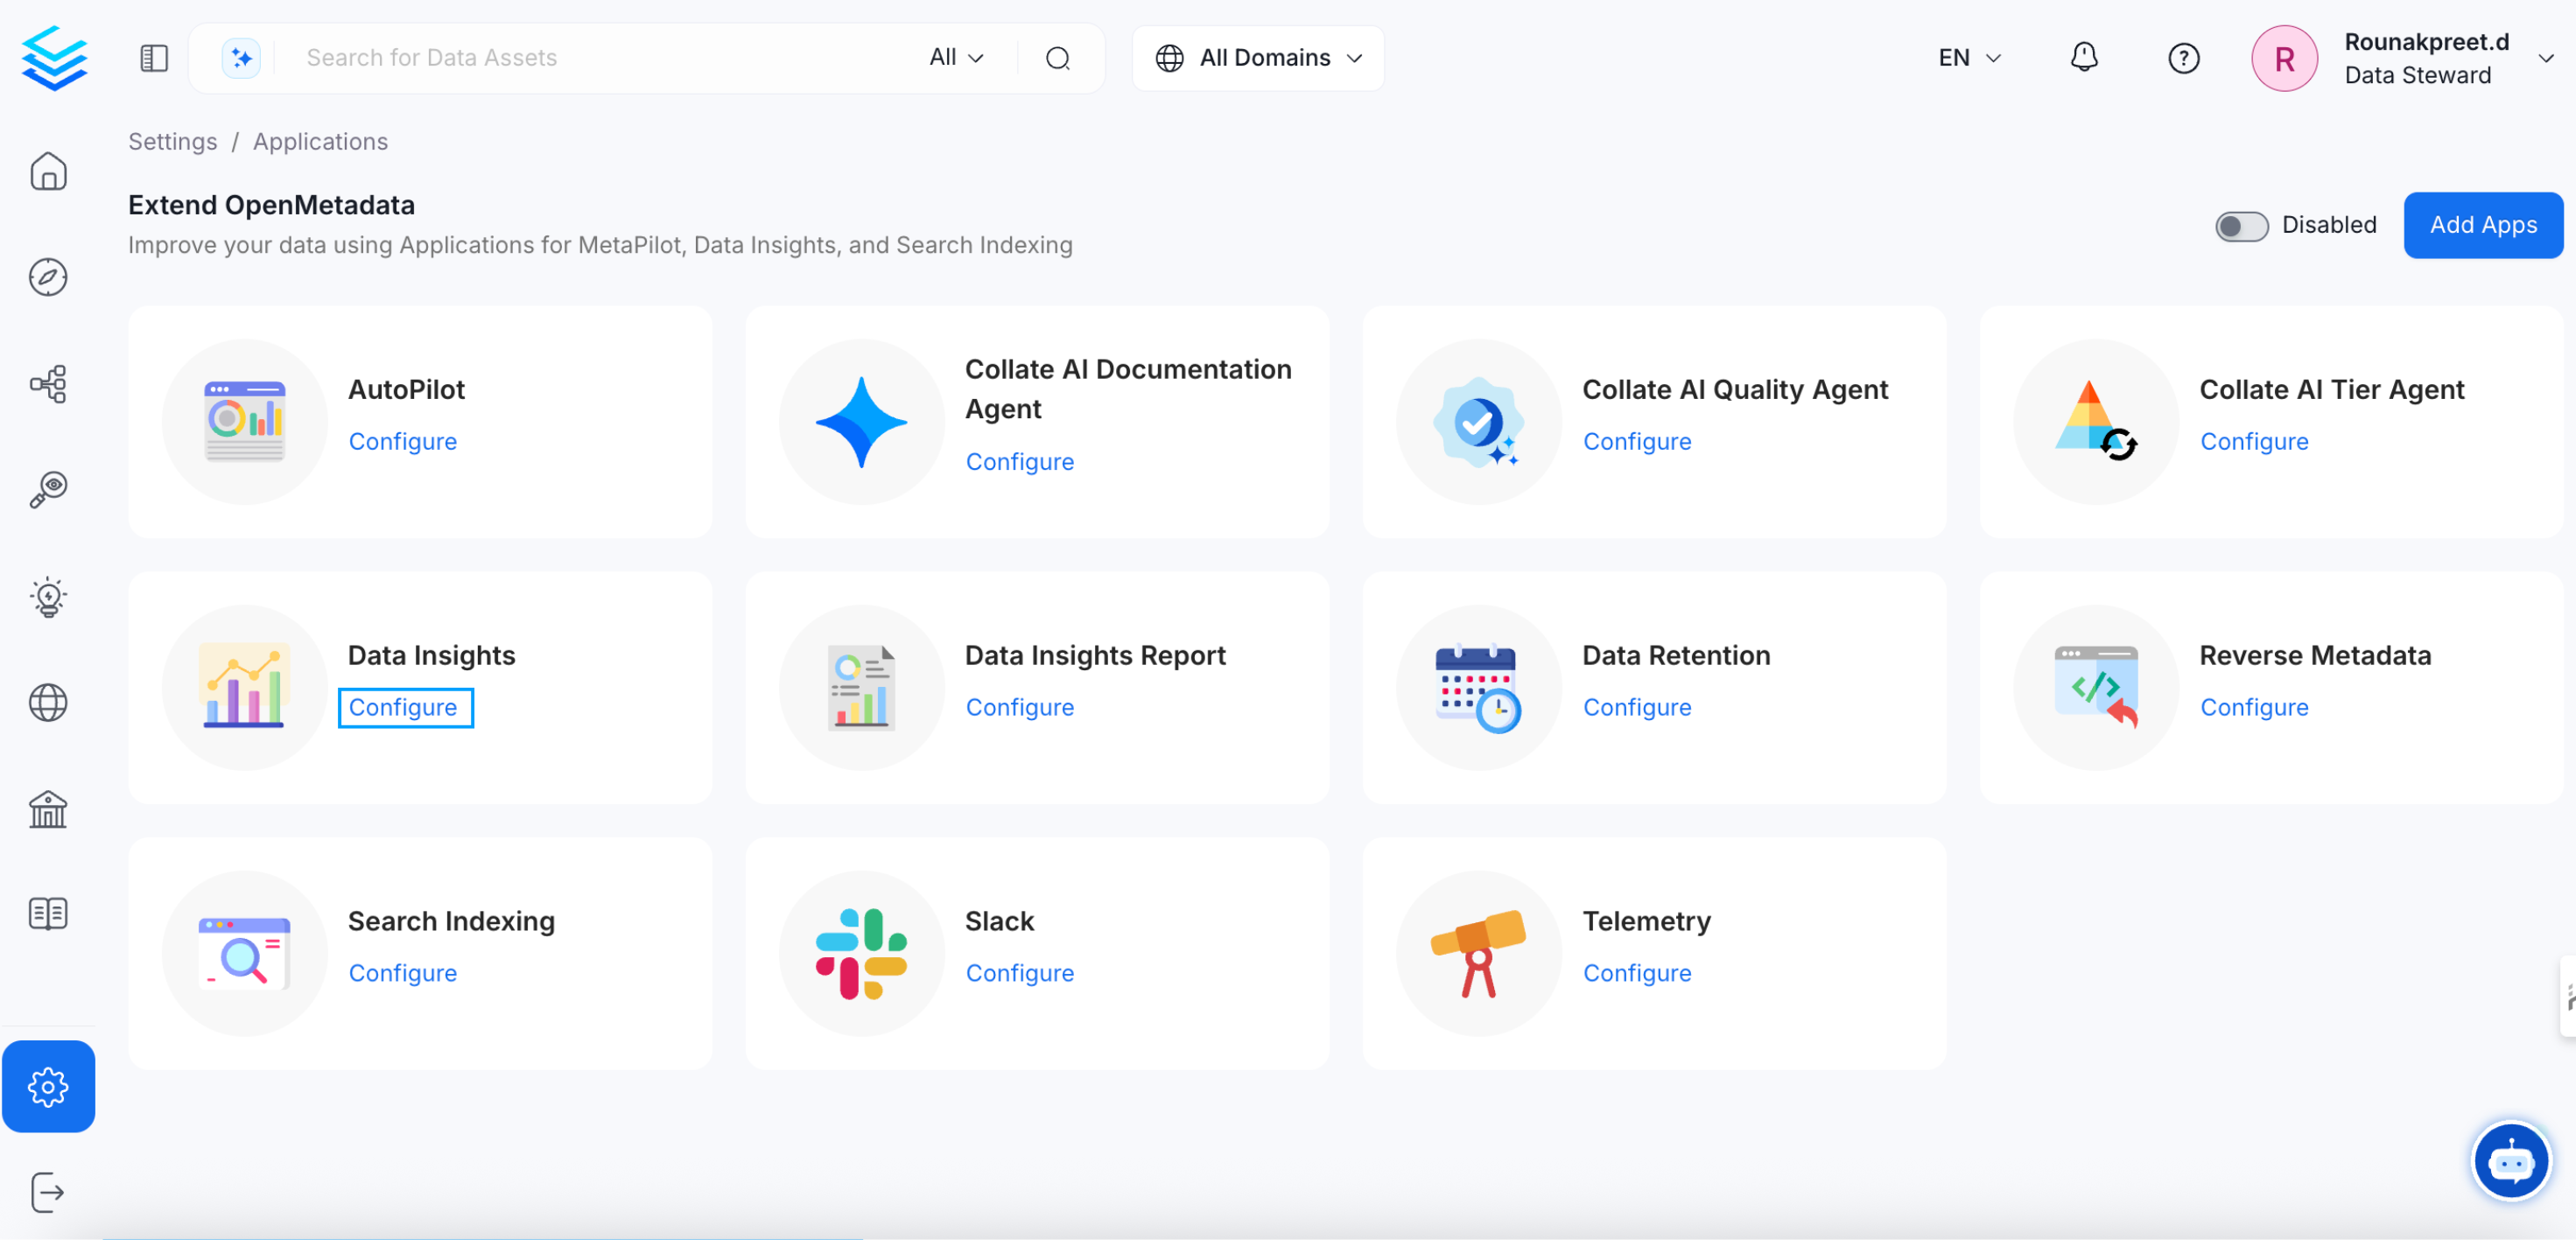Image resolution: width=2576 pixels, height=1246 pixels.
Task: Configure the Slack application
Action: coord(1019,972)
